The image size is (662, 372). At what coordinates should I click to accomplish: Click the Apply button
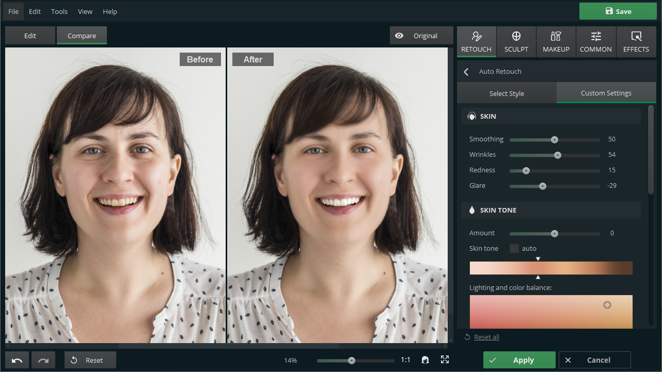click(519, 360)
